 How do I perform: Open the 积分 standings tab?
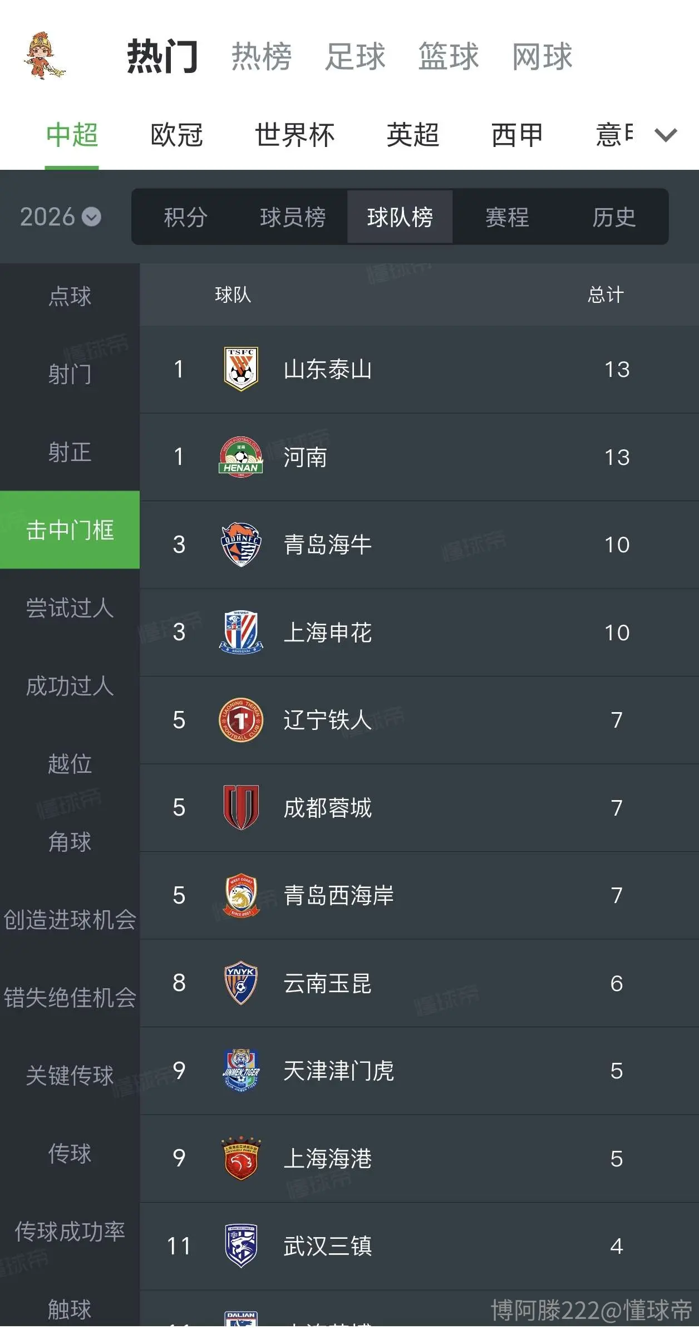pyautogui.click(x=185, y=217)
